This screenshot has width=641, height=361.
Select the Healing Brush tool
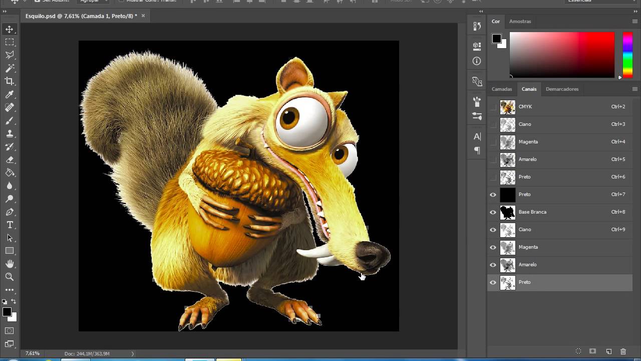click(x=10, y=107)
